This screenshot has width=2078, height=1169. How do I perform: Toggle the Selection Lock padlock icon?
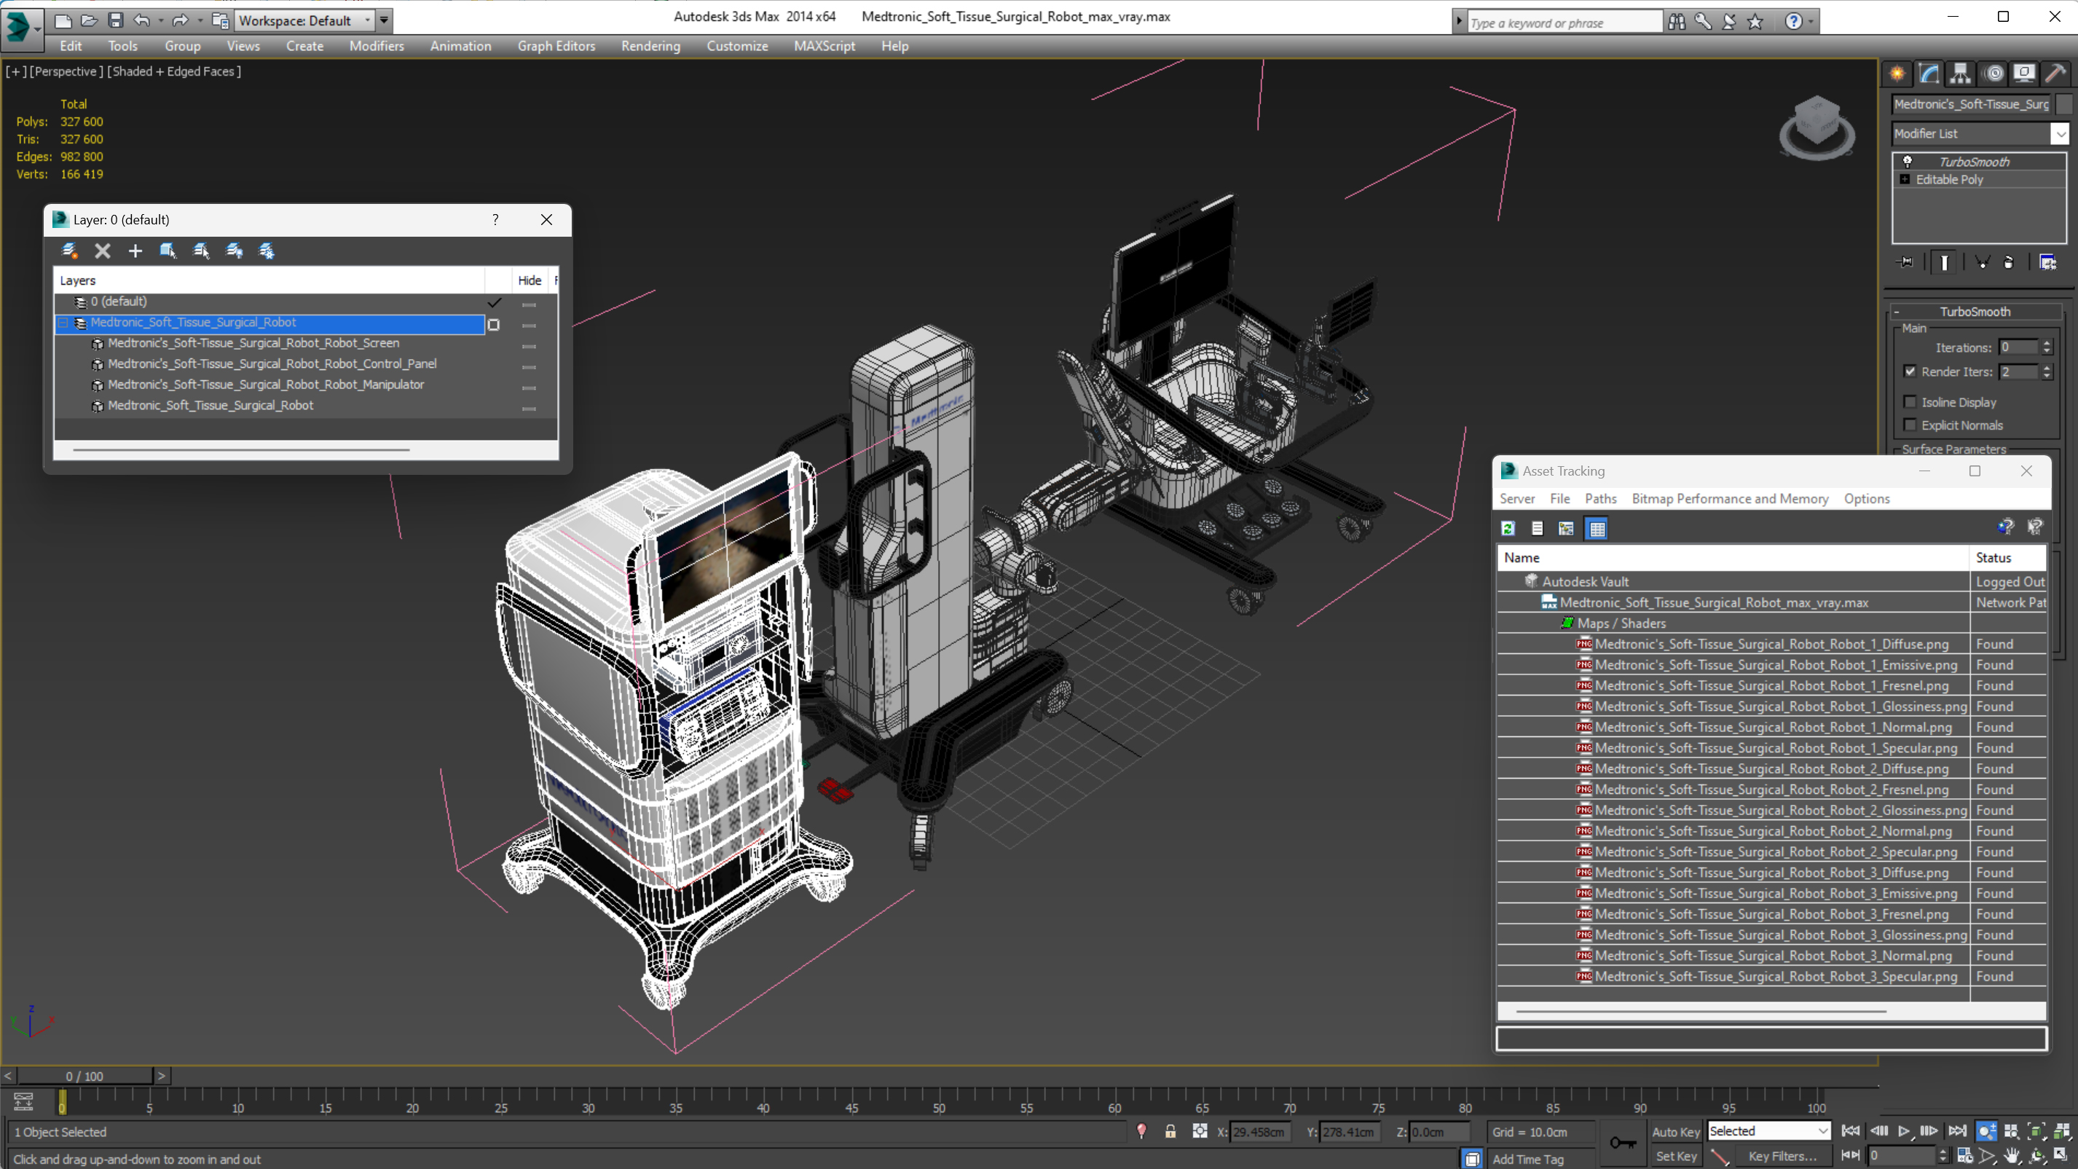[x=1170, y=1131]
